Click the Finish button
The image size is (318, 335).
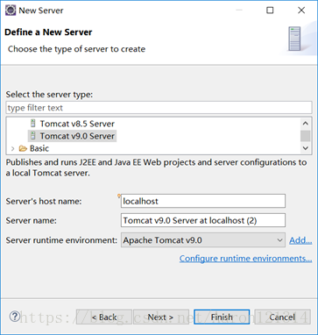(222, 317)
